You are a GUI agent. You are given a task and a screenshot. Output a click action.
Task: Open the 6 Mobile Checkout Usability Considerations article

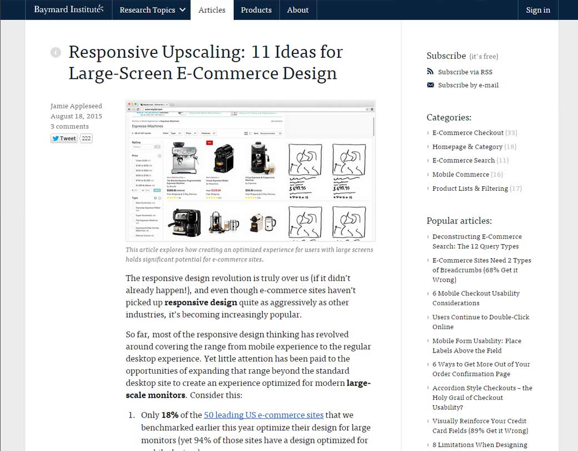pos(476,298)
